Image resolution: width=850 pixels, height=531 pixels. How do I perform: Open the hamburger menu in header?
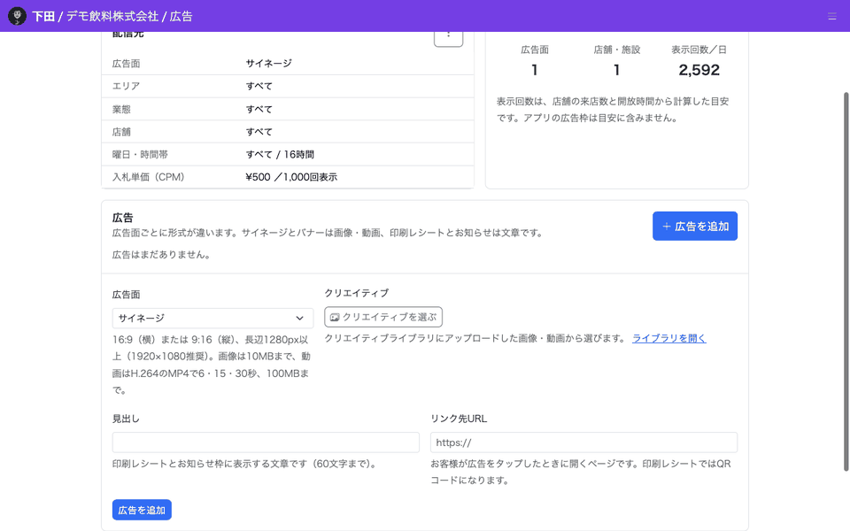(x=832, y=16)
